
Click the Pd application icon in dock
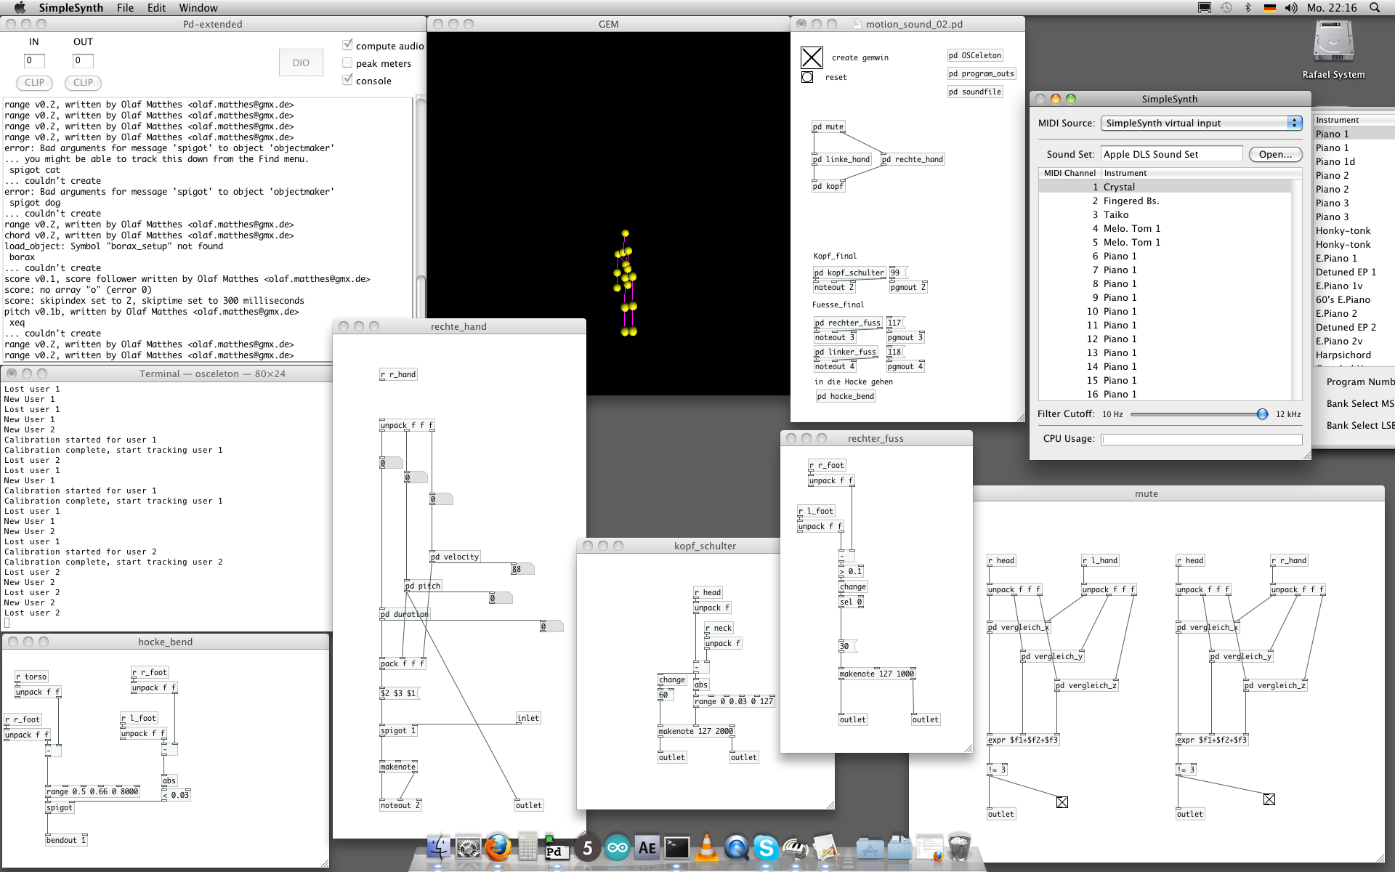pos(557,849)
